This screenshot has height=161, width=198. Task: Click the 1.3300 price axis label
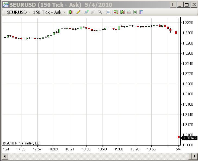(x=188, y=33)
